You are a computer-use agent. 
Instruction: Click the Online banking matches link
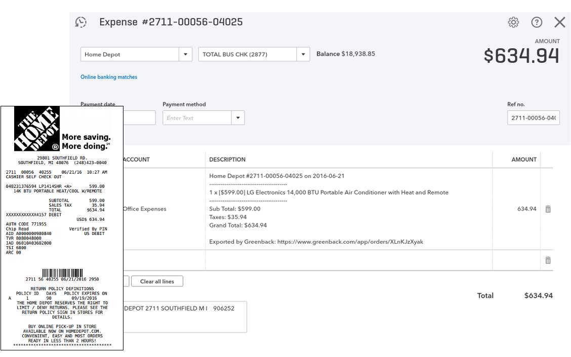[x=108, y=76]
